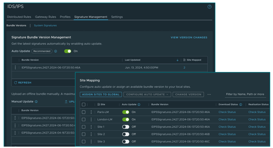Viewport: 273px width, 148px height.
Task: Click info icon next to Auto Update Recommended
Action: 56,51
